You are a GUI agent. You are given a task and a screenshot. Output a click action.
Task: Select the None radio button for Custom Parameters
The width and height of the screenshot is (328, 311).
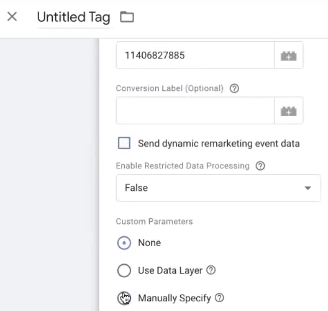click(x=124, y=243)
